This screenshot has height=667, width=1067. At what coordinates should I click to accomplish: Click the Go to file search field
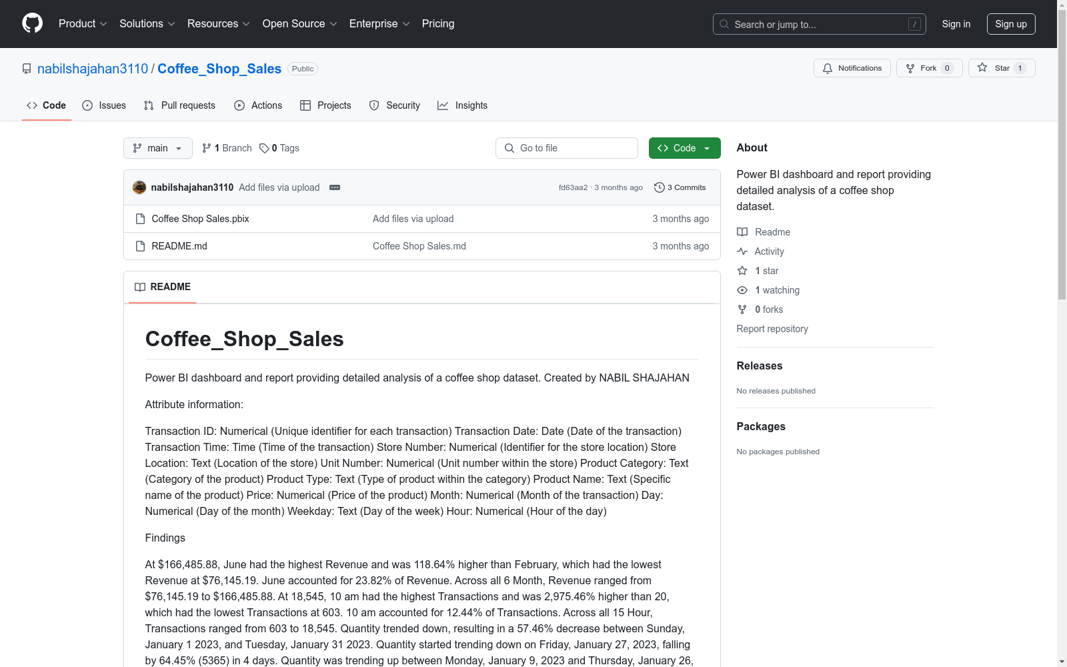click(x=567, y=148)
